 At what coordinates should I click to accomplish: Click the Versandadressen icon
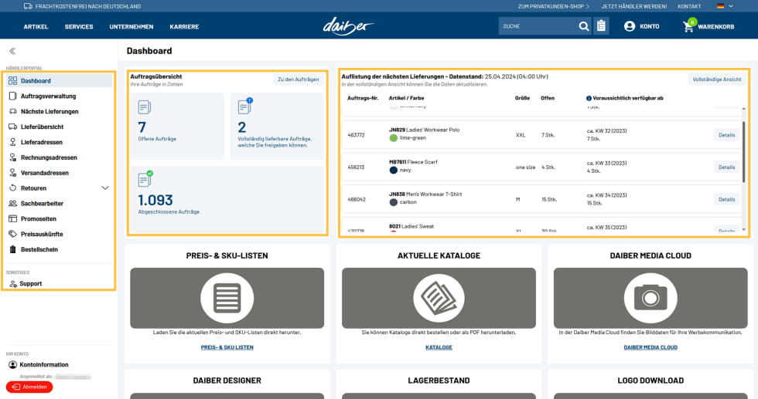pos(13,173)
